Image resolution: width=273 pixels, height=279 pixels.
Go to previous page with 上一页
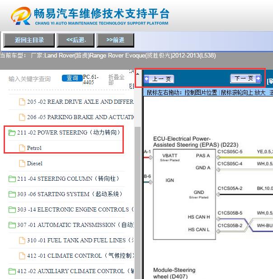(x=159, y=79)
